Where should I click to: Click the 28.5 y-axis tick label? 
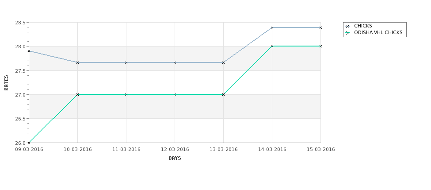[x=21, y=23]
